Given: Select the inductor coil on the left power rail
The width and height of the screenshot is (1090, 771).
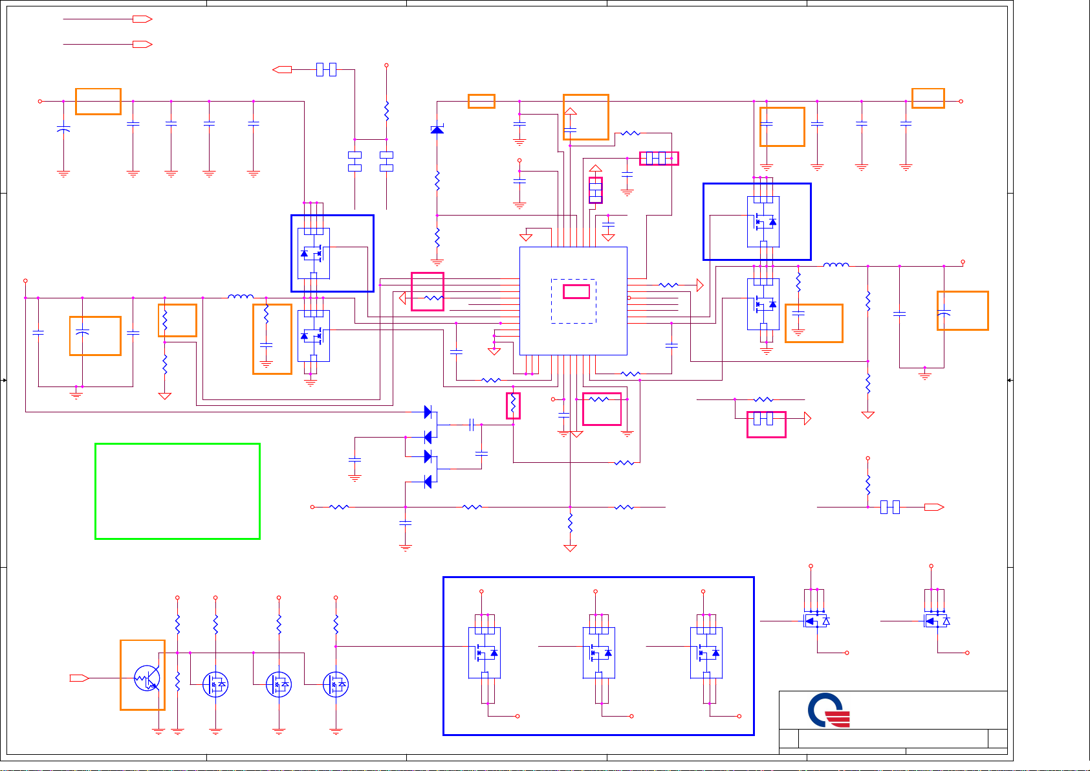Looking at the screenshot, I should tap(241, 296).
